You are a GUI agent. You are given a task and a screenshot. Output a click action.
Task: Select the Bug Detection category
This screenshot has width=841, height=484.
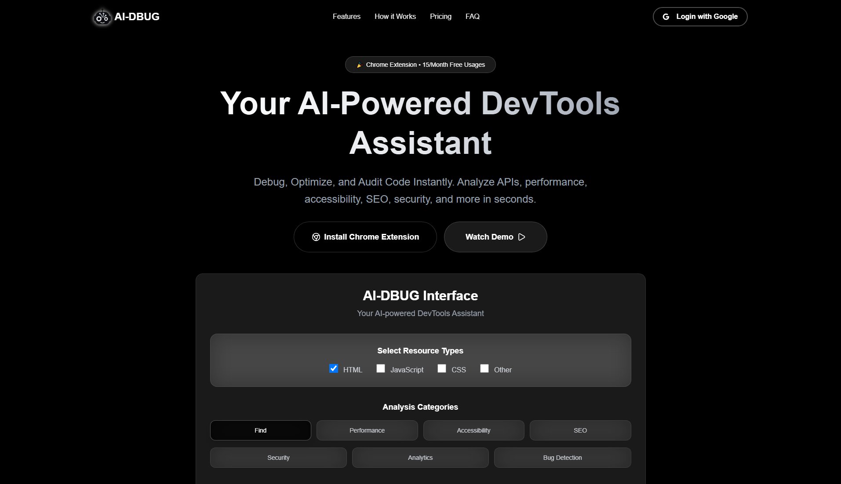[x=562, y=458]
